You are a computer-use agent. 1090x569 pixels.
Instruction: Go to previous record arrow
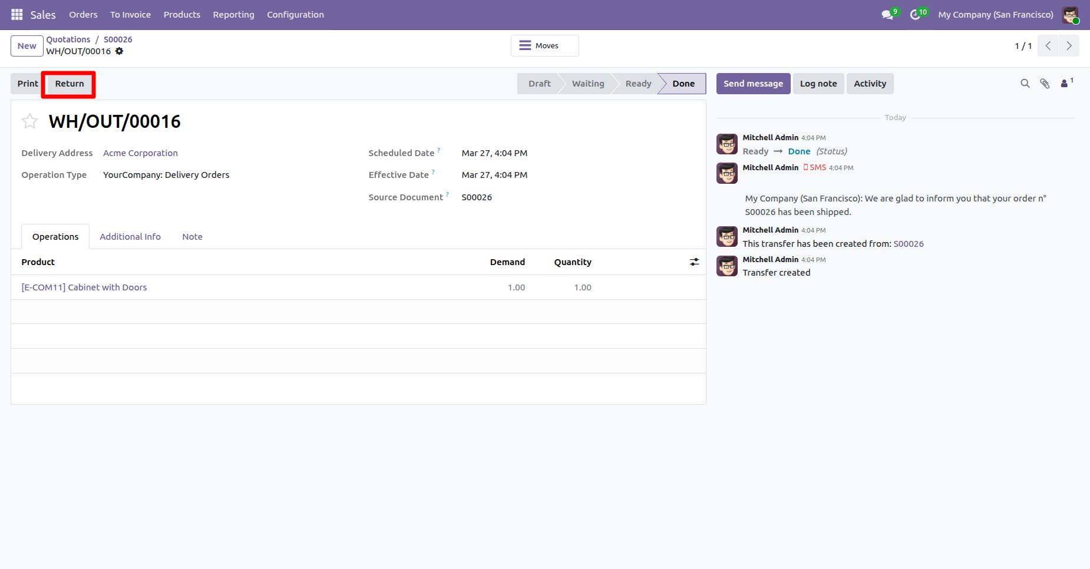[x=1048, y=46]
